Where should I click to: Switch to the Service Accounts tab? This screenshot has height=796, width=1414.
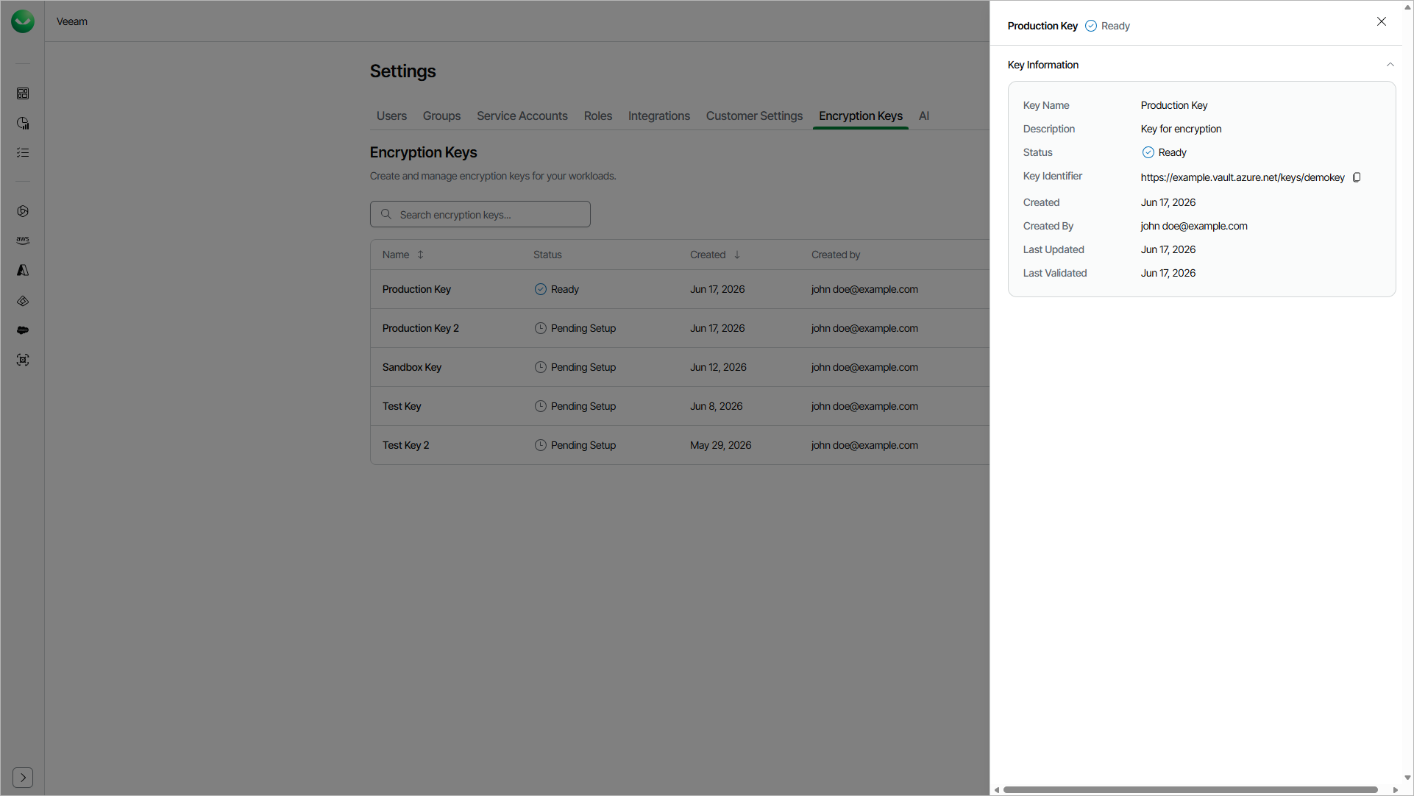coord(522,116)
